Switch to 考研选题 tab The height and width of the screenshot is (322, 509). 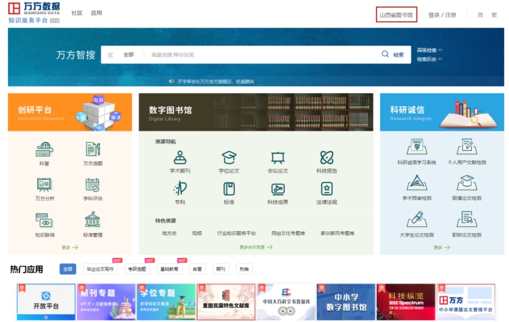pos(139,269)
